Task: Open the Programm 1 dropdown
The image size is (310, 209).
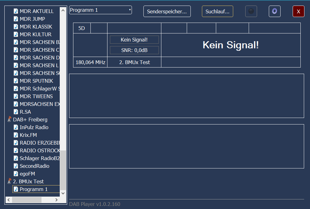Action: point(100,10)
